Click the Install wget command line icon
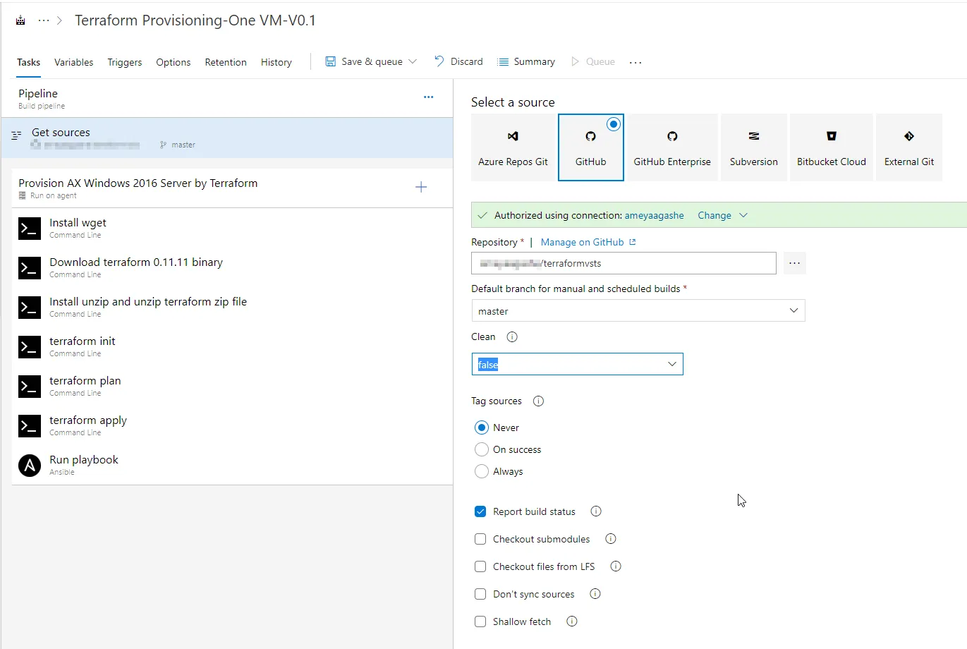 coord(30,228)
